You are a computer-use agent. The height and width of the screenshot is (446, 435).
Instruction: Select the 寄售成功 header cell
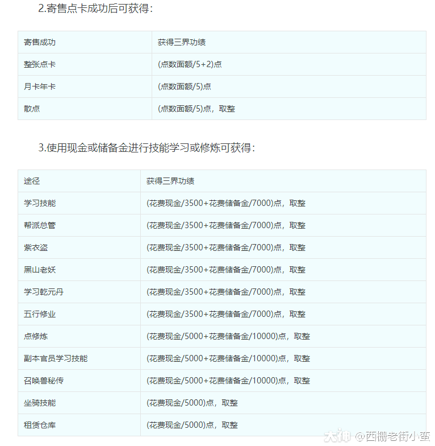[x=40, y=42]
